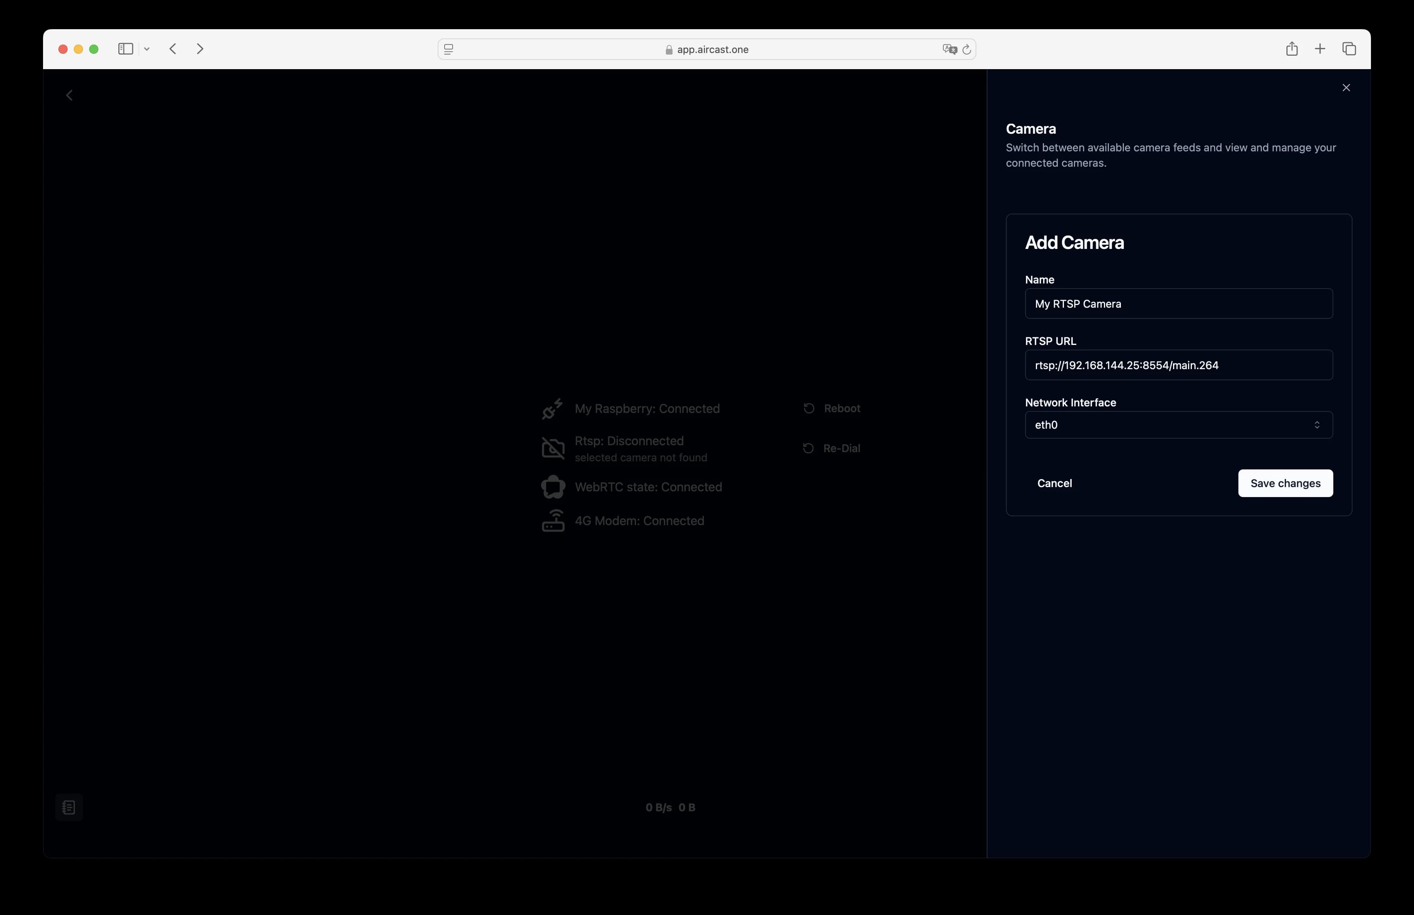Open Safari share menu

tap(1291, 49)
